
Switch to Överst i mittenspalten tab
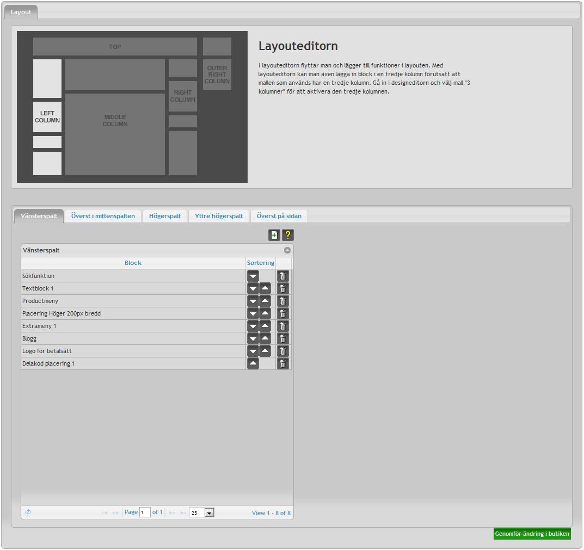[x=103, y=216]
